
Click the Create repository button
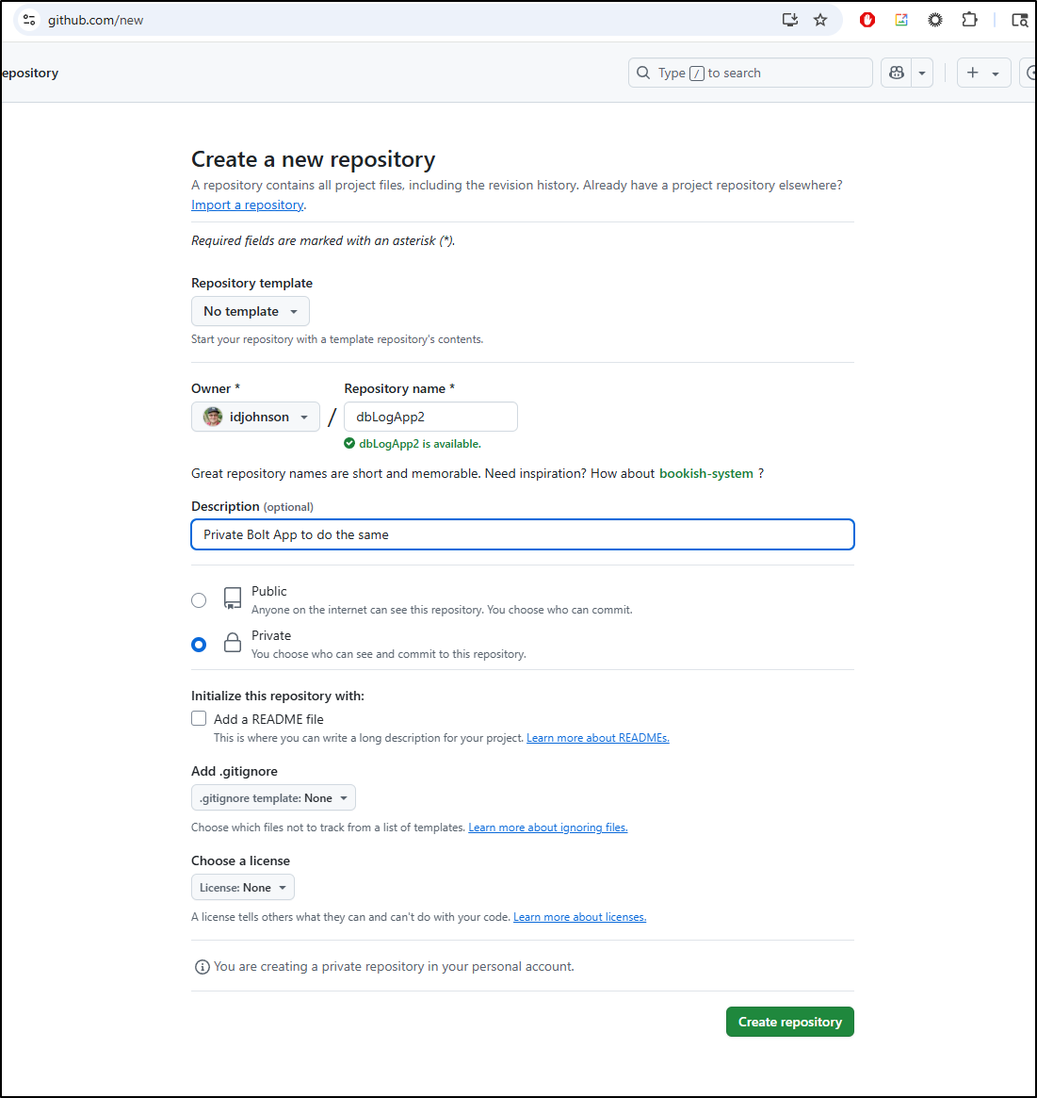click(x=790, y=1022)
